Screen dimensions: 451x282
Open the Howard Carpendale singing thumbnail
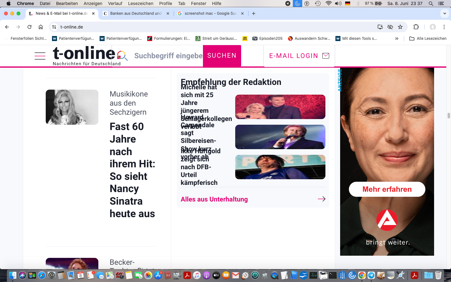tap(280, 137)
